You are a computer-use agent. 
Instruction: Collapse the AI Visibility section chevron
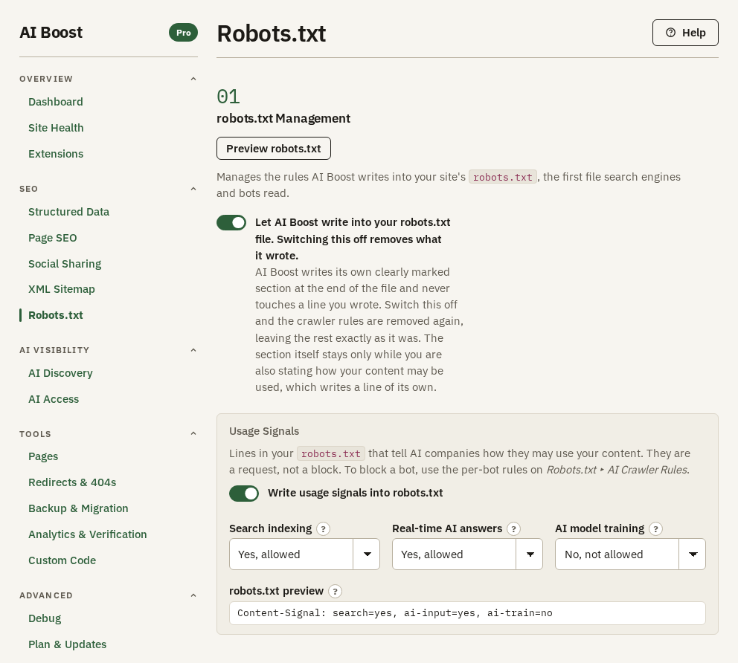193,350
